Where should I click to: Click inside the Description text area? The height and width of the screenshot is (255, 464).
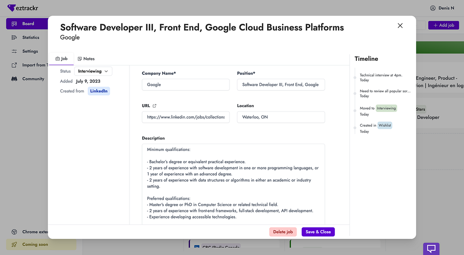coord(233,184)
